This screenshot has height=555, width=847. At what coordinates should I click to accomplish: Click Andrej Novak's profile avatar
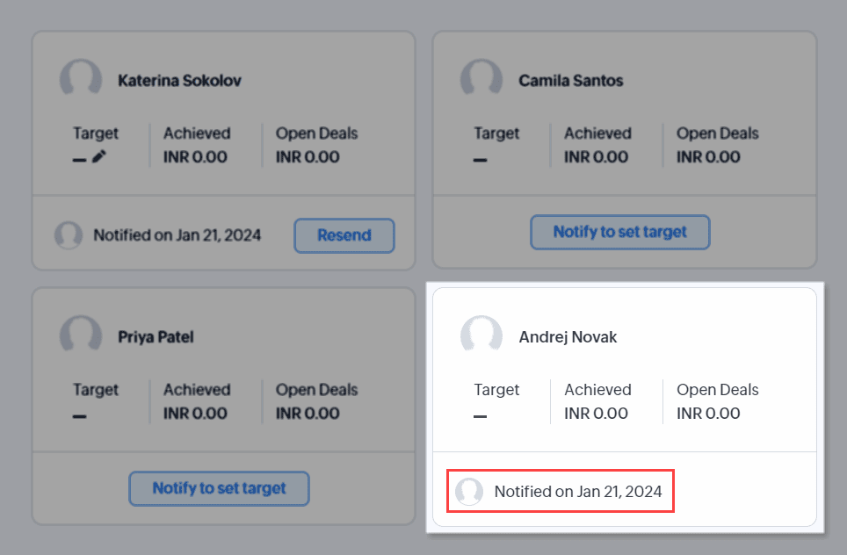click(481, 336)
